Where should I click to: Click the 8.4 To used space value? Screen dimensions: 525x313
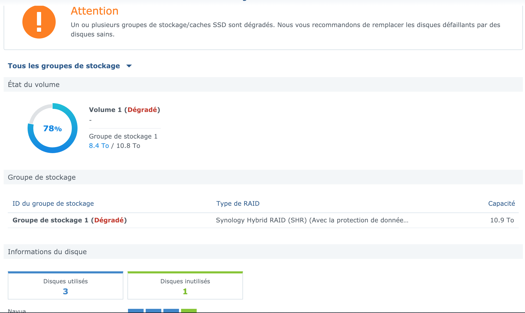99,146
